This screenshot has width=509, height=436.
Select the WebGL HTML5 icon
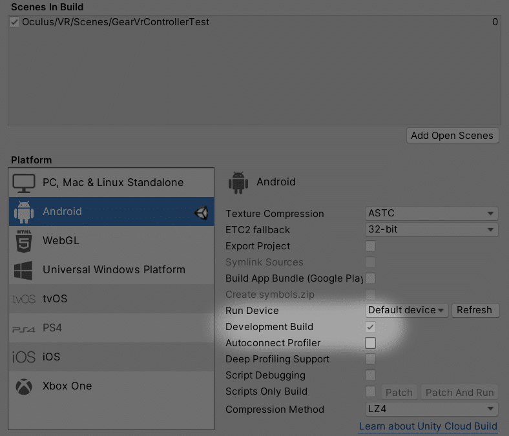point(24,241)
